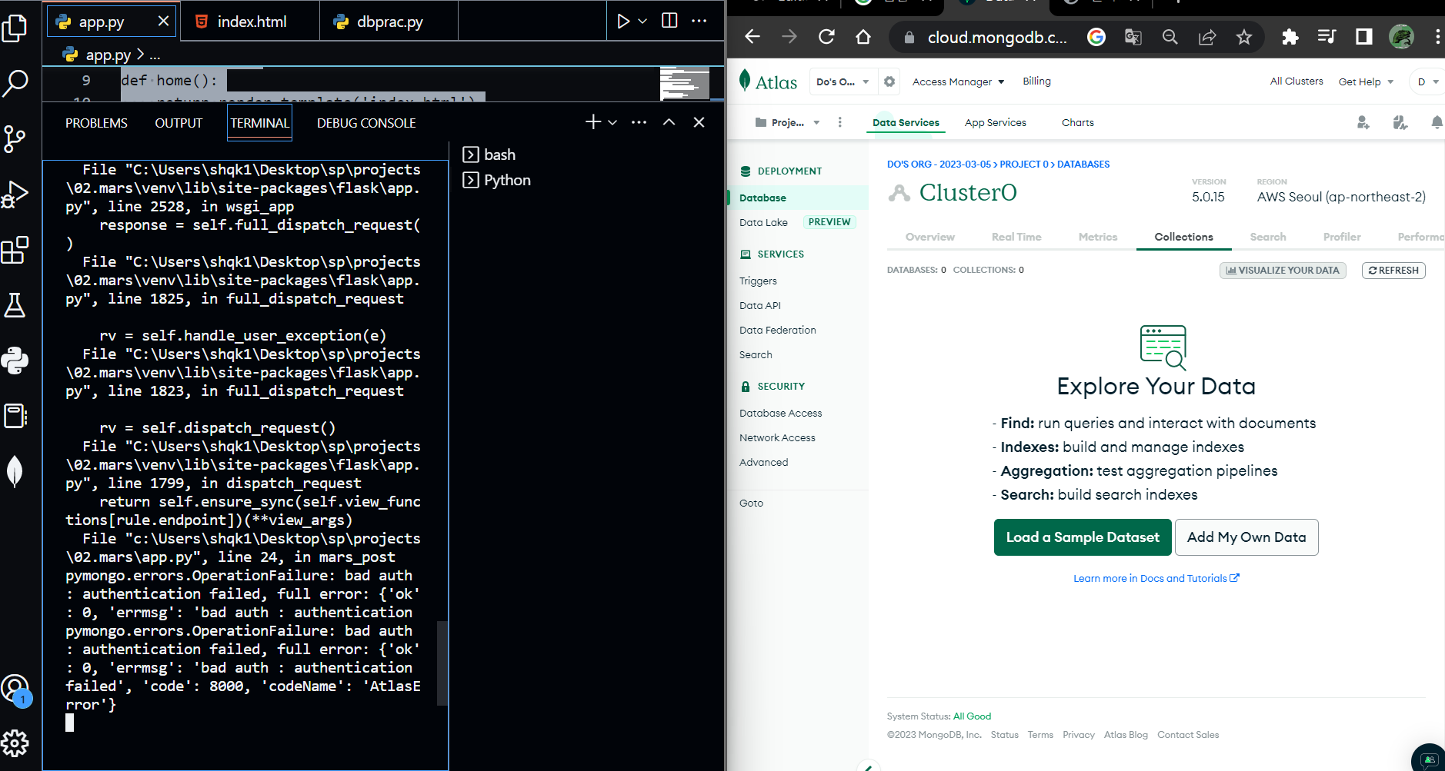Image resolution: width=1445 pixels, height=771 pixels.
Task: Open VS Code Manage settings gear
Action: click(x=15, y=743)
